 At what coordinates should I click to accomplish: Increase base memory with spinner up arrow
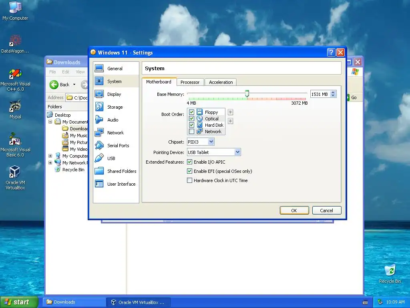[333, 93]
